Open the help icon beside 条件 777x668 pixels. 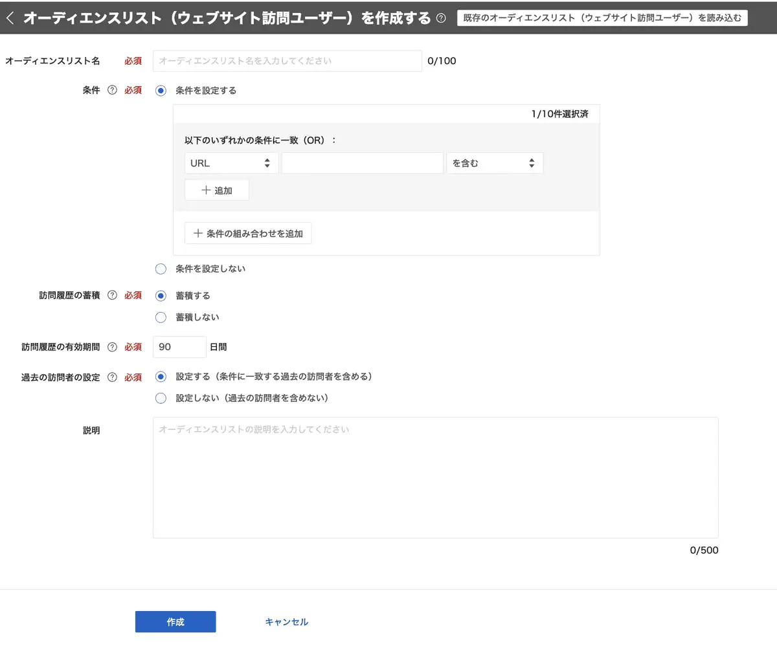(x=111, y=90)
